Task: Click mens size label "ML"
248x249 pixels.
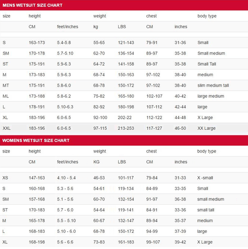Action: pos(5,96)
